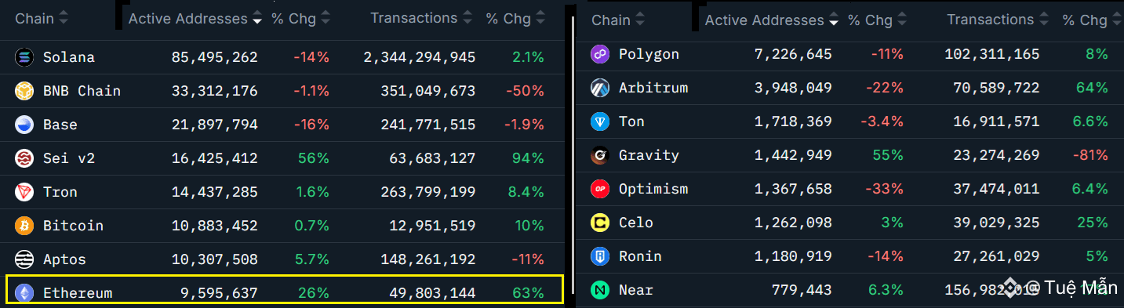Click the Bitcoin logo icon
Image resolution: width=1124 pixels, height=308 pixels.
[24, 226]
